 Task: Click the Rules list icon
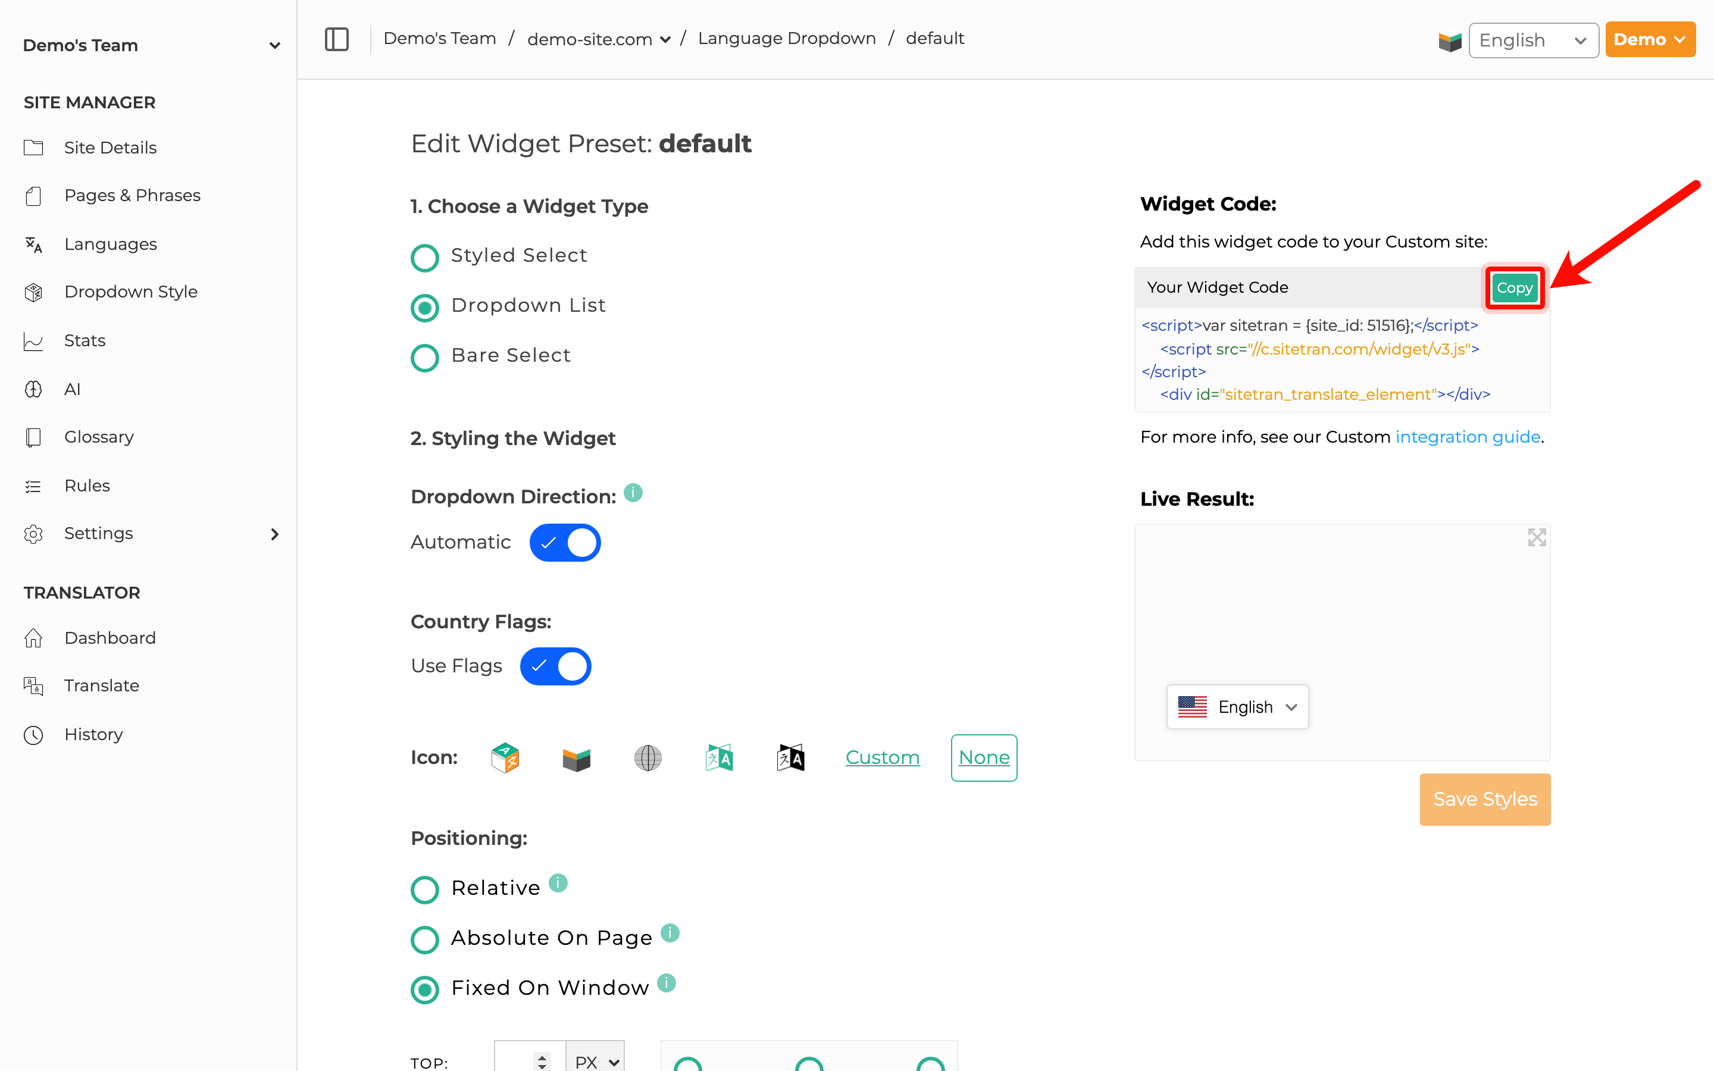click(x=33, y=486)
